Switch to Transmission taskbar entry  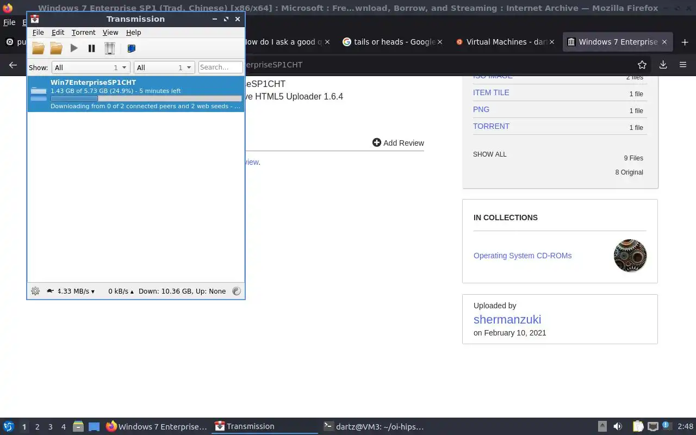pyautogui.click(x=265, y=427)
